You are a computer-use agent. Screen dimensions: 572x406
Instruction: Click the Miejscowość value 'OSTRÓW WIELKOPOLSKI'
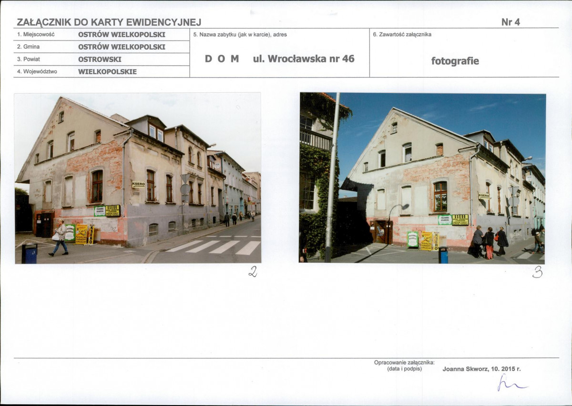pyautogui.click(x=122, y=35)
